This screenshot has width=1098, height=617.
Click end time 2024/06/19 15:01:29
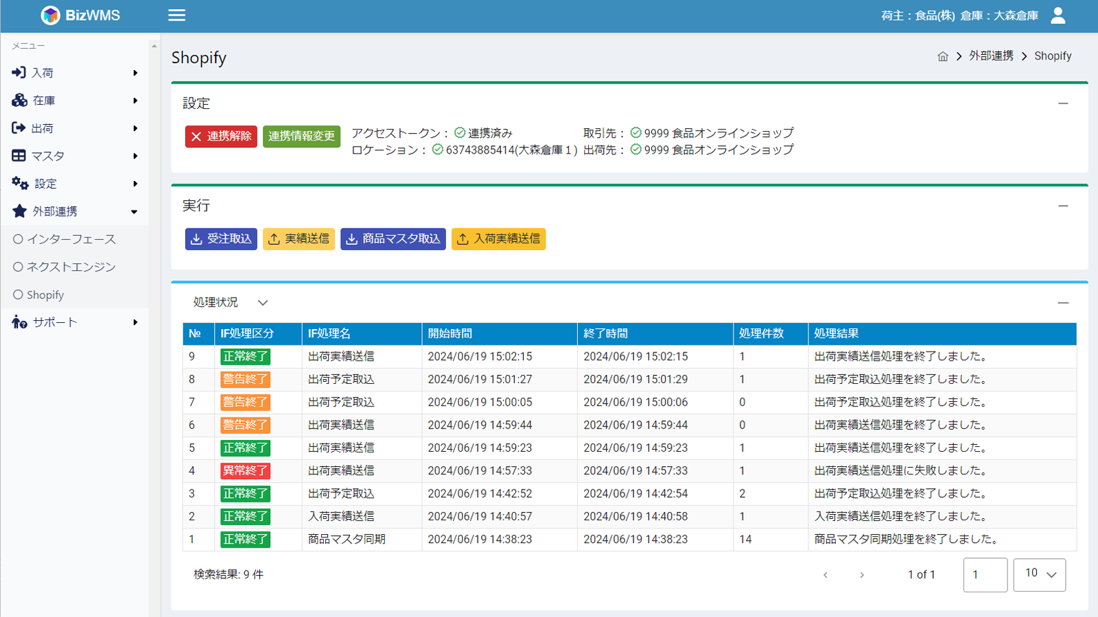635,379
